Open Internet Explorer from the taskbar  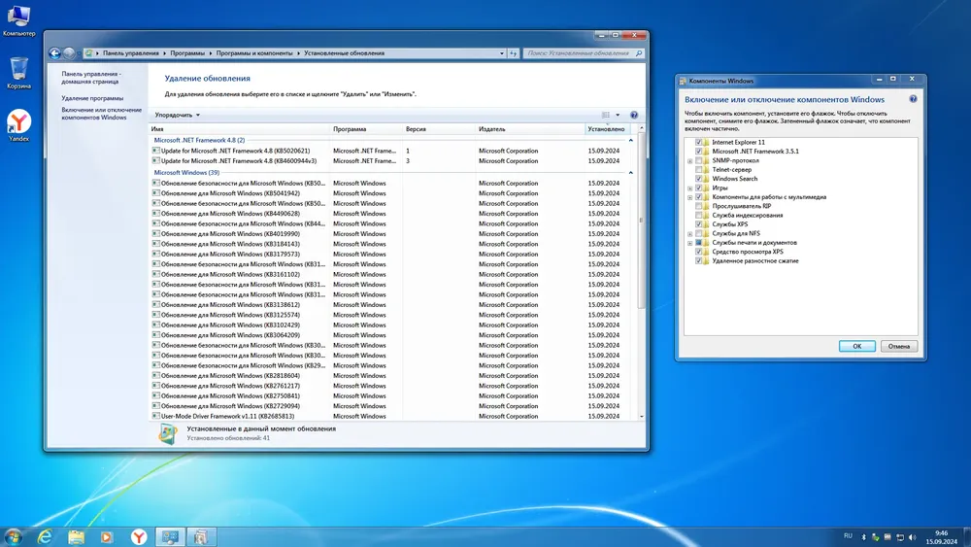[45, 536]
